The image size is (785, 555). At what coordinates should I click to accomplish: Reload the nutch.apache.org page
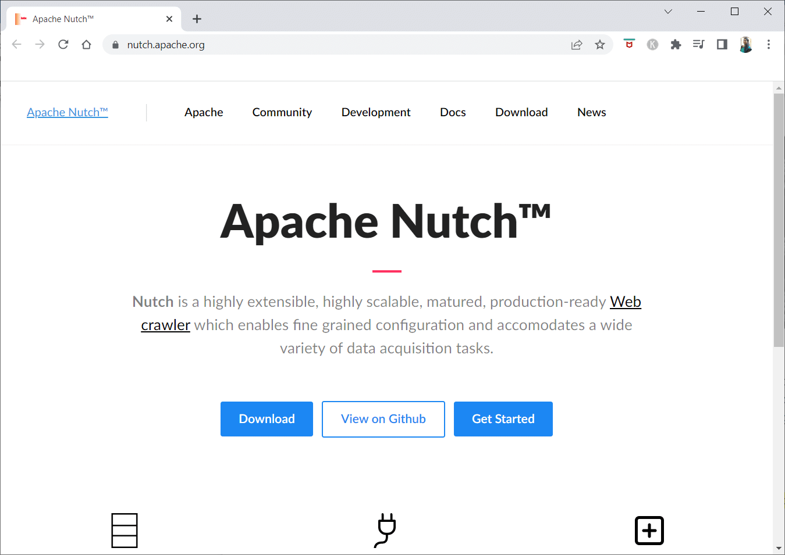click(63, 45)
